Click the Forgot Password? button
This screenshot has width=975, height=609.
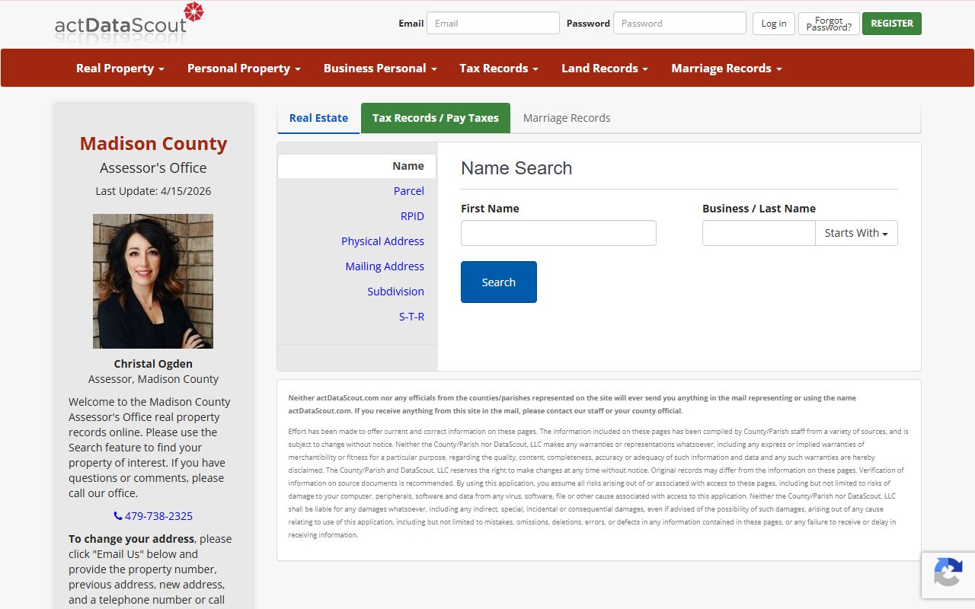tap(829, 24)
